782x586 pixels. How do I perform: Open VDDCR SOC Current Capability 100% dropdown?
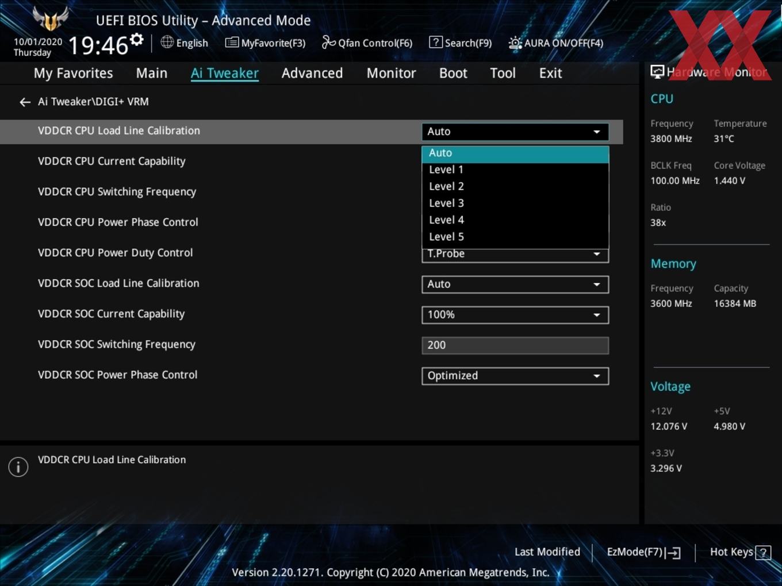pos(515,315)
